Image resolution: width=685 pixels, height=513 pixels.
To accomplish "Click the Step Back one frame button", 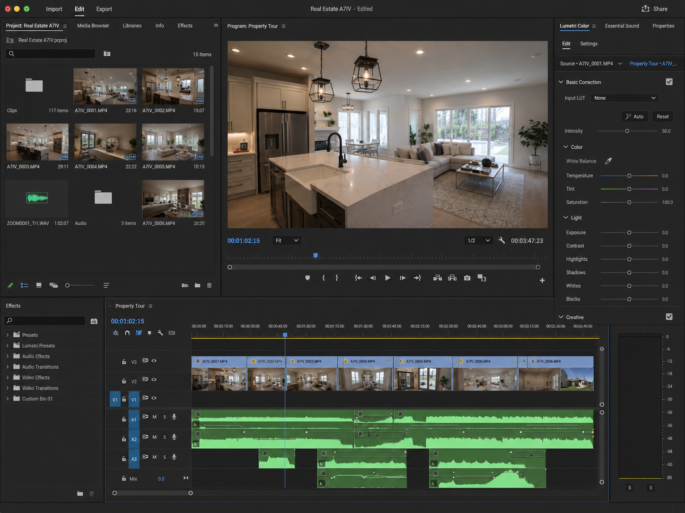I will coord(373,278).
